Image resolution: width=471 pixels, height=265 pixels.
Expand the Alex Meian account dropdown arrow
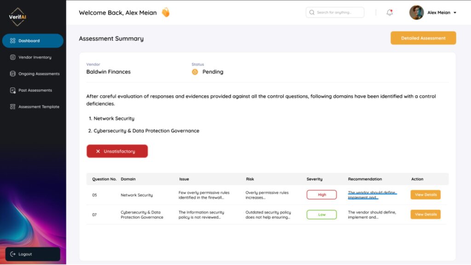pyautogui.click(x=455, y=12)
